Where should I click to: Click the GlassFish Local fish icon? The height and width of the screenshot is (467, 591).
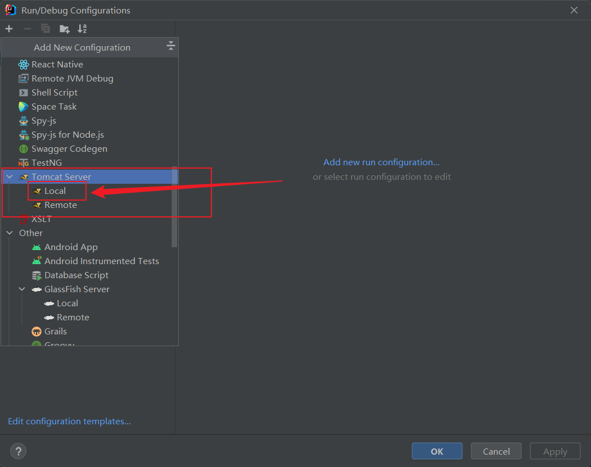pos(49,303)
